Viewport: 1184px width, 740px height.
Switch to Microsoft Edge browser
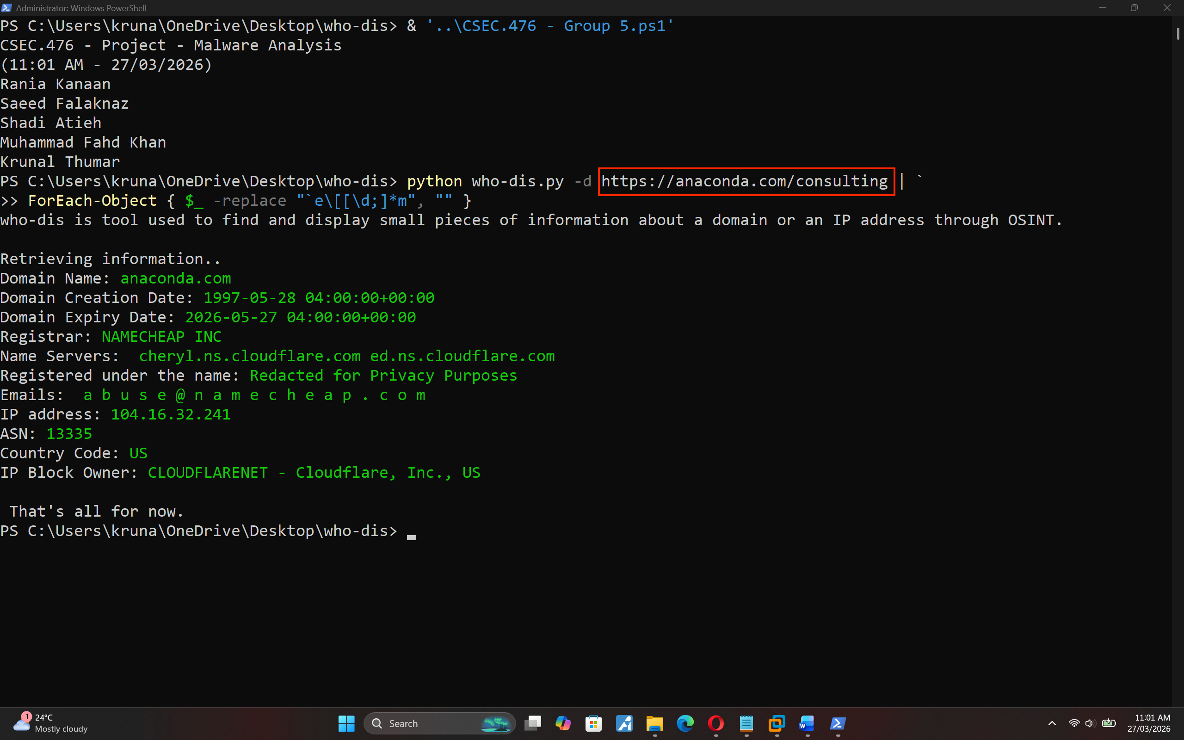pyautogui.click(x=685, y=723)
